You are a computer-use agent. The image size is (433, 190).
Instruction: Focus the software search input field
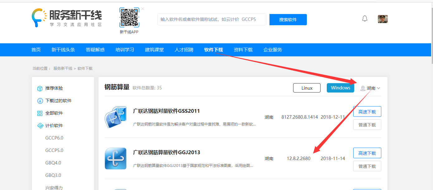212,19
